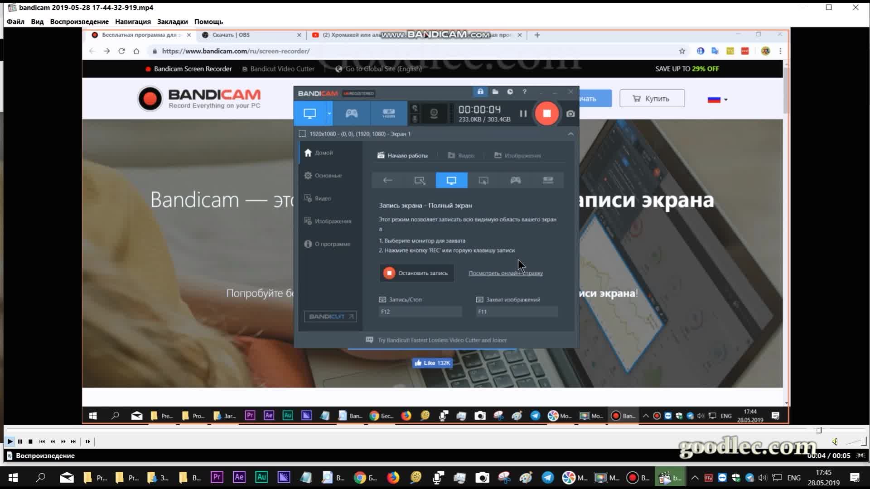
Task: Open the Bandicam screen mode dropdown arrow
Action: (329, 113)
